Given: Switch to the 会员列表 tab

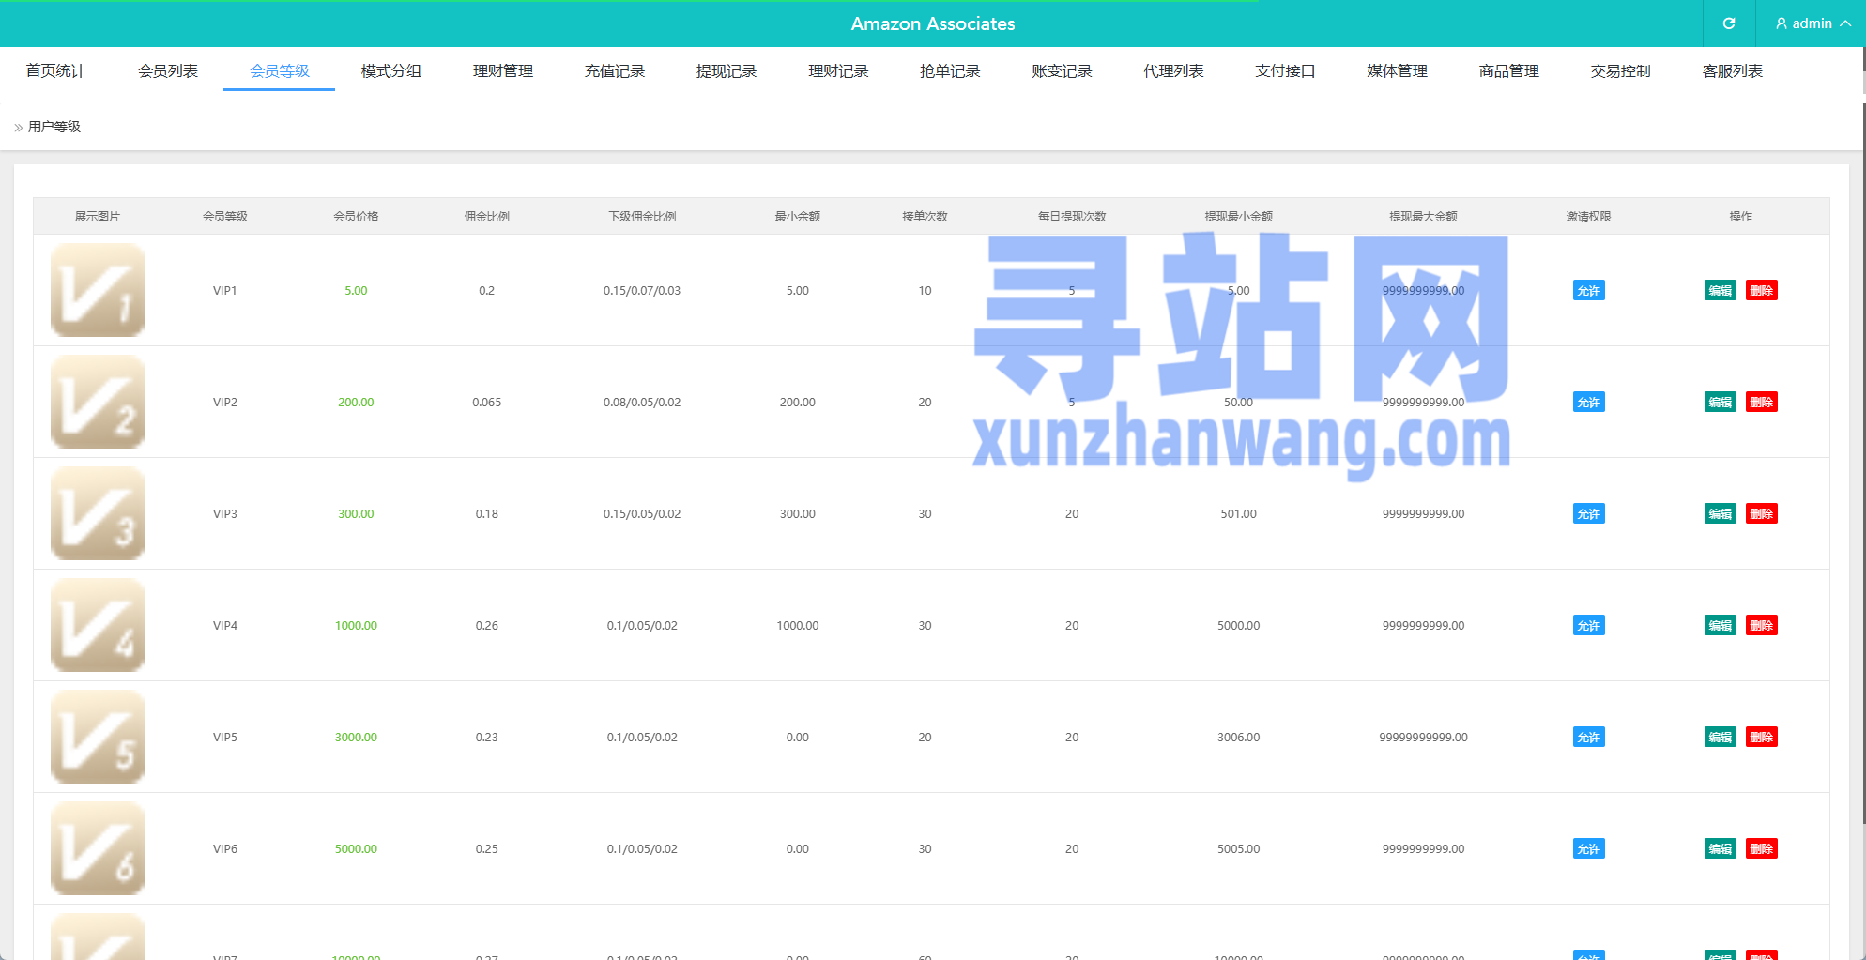Looking at the screenshot, I should click(x=166, y=70).
